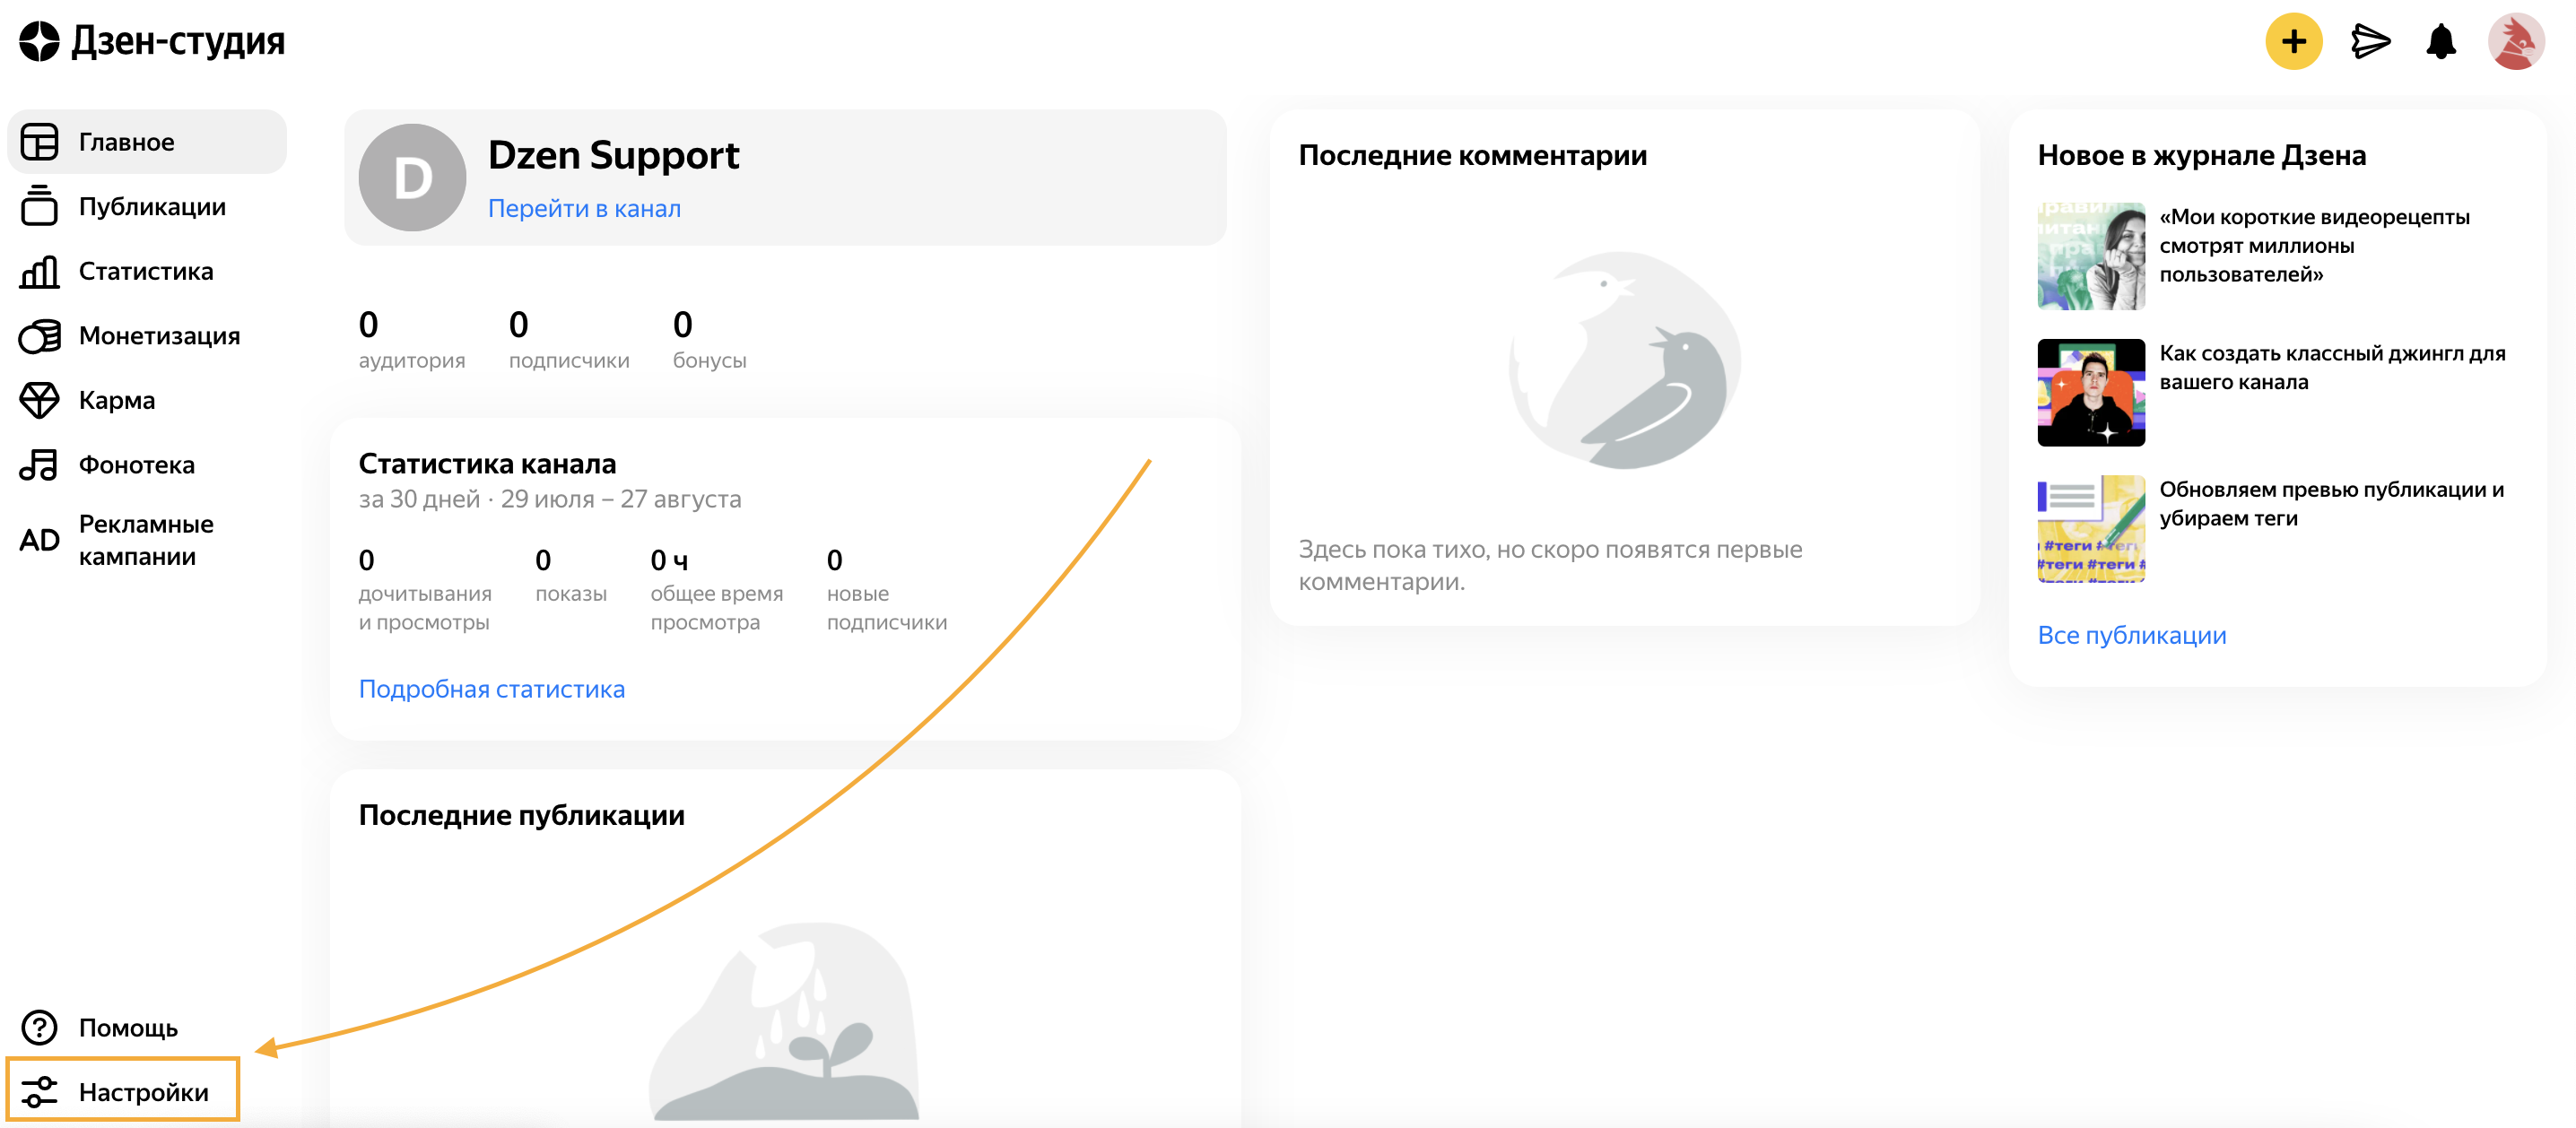Open Настройки in the sidebar

122,1091
